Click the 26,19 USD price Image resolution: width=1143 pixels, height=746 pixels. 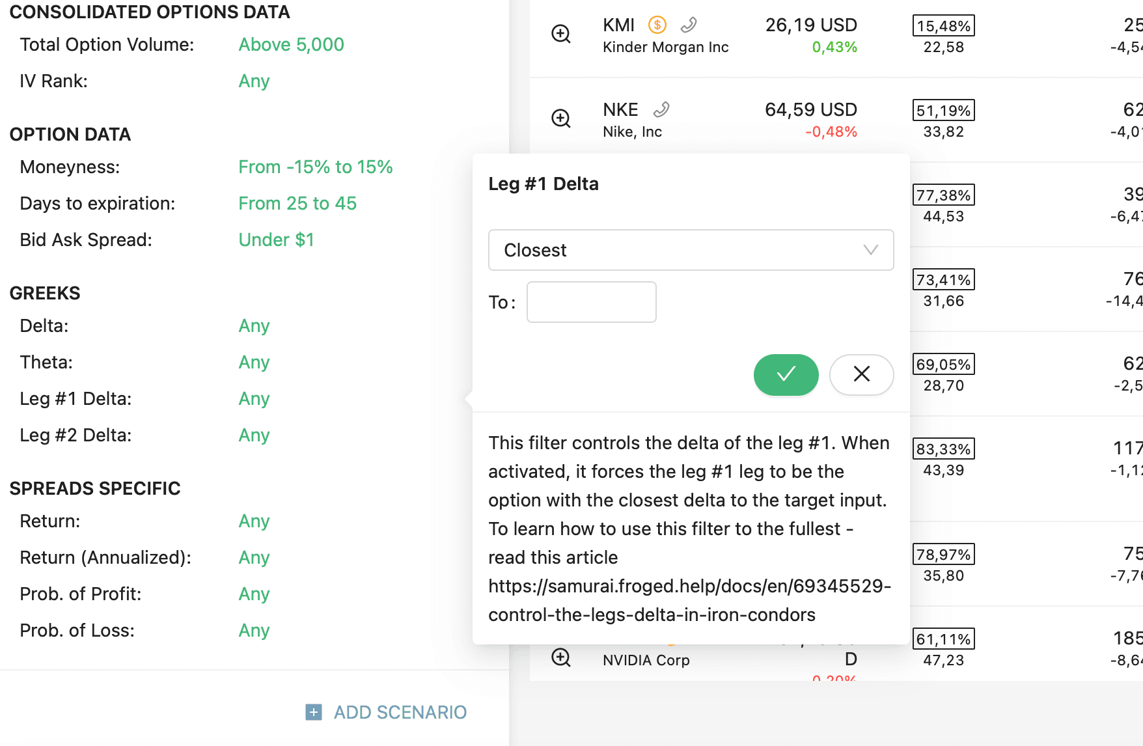811,25
